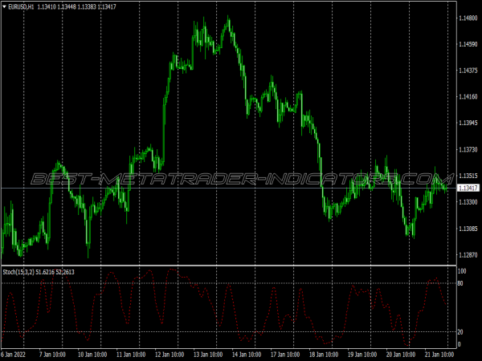Image resolution: width=482 pixels, height=361 pixels.
Task: Click the current price tag 1.13417
Action: tap(468, 188)
